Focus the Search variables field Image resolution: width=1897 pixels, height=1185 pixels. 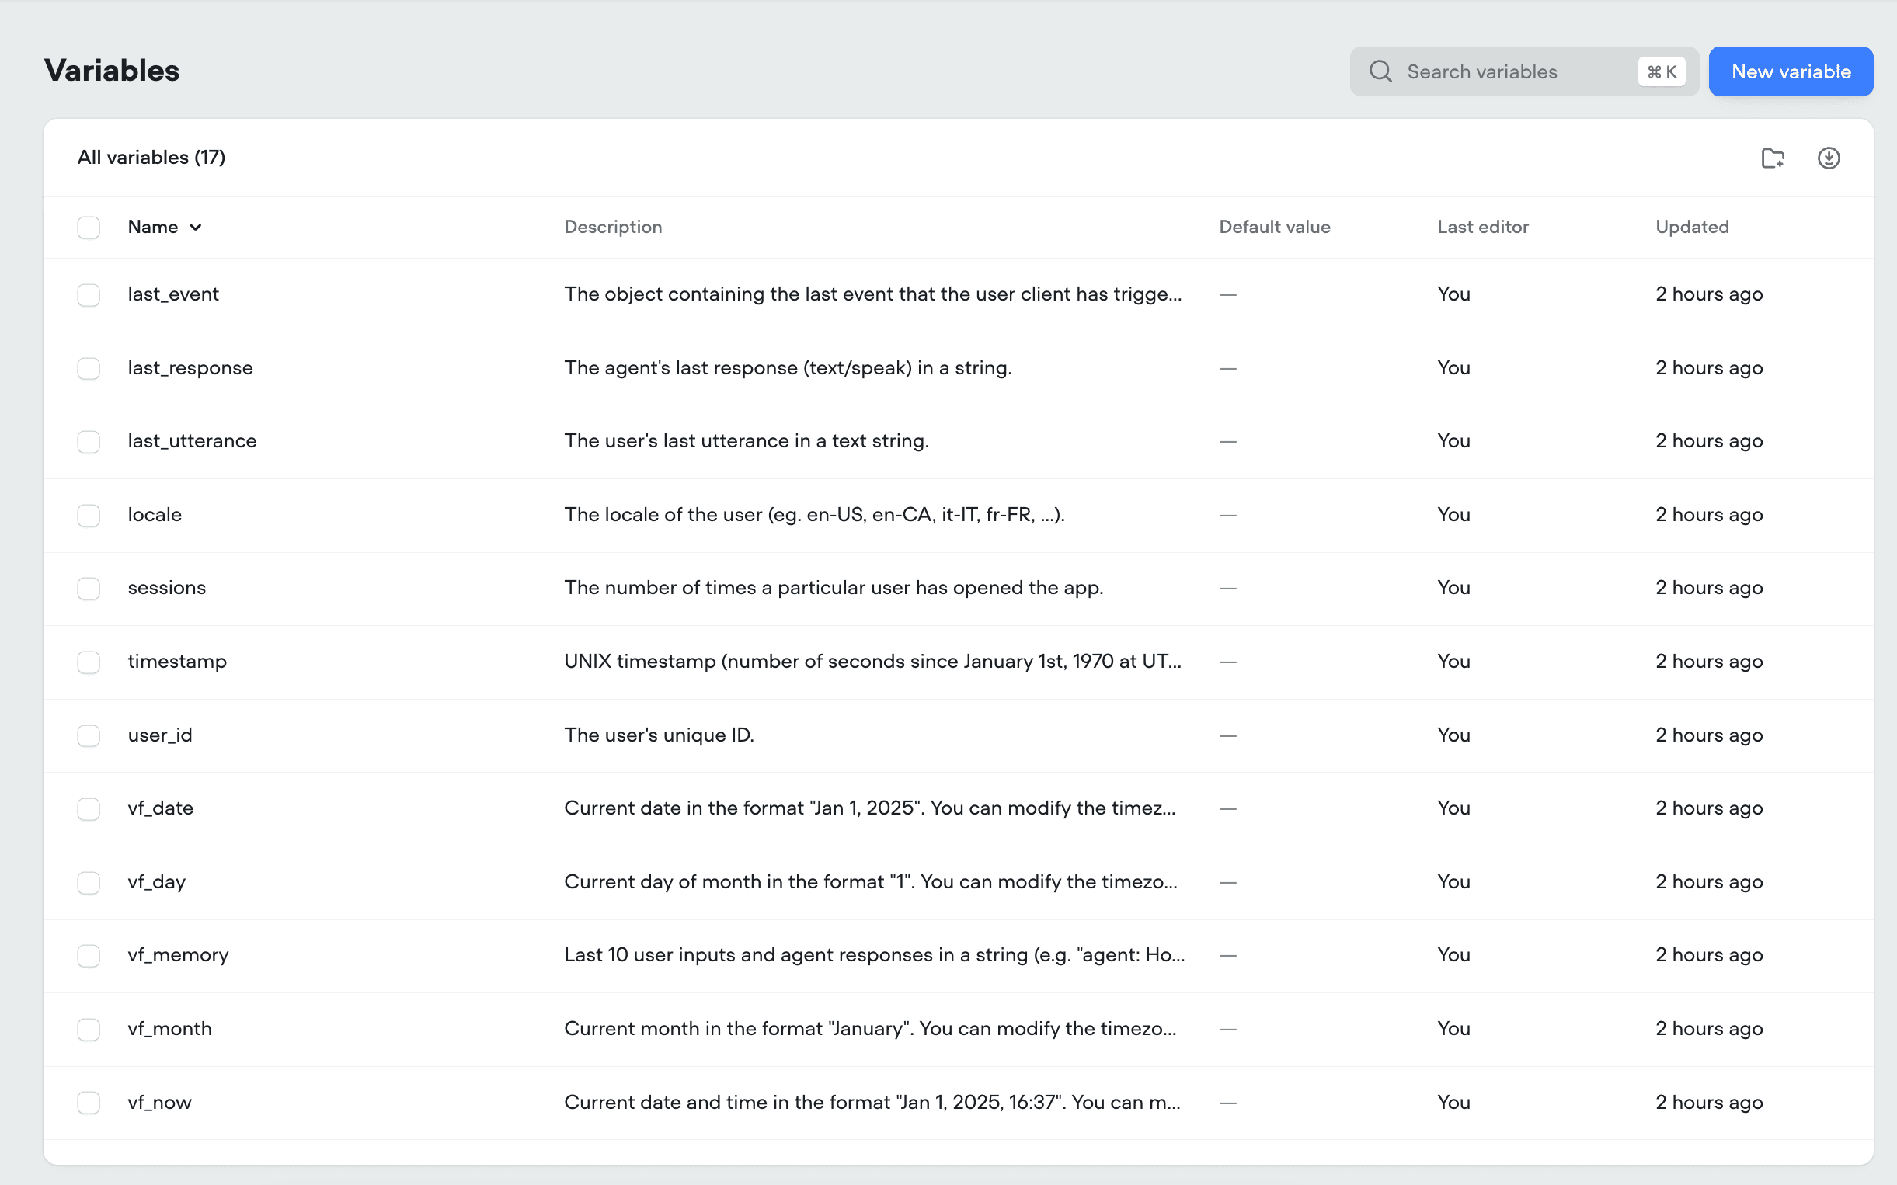[1523, 71]
